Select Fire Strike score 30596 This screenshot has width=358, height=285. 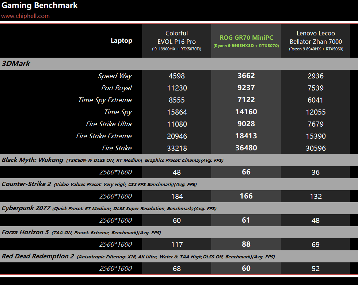(x=316, y=149)
